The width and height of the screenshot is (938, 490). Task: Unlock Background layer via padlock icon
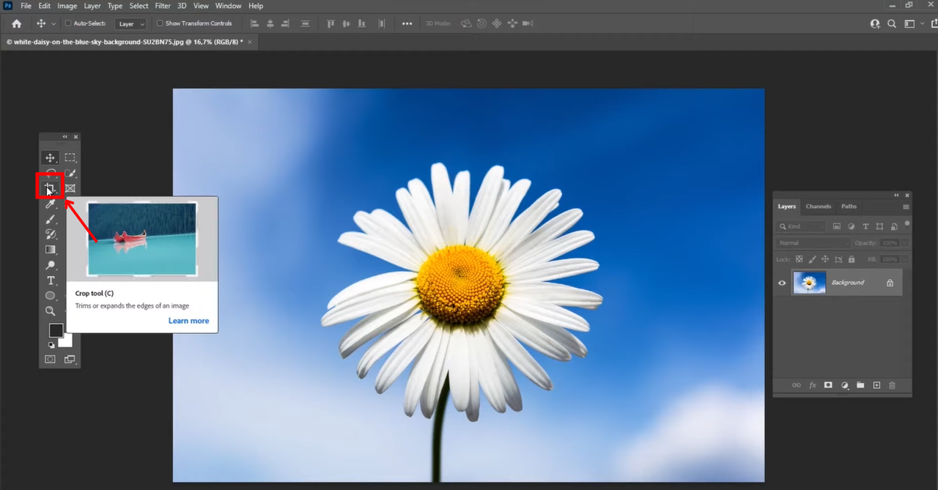click(x=890, y=283)
